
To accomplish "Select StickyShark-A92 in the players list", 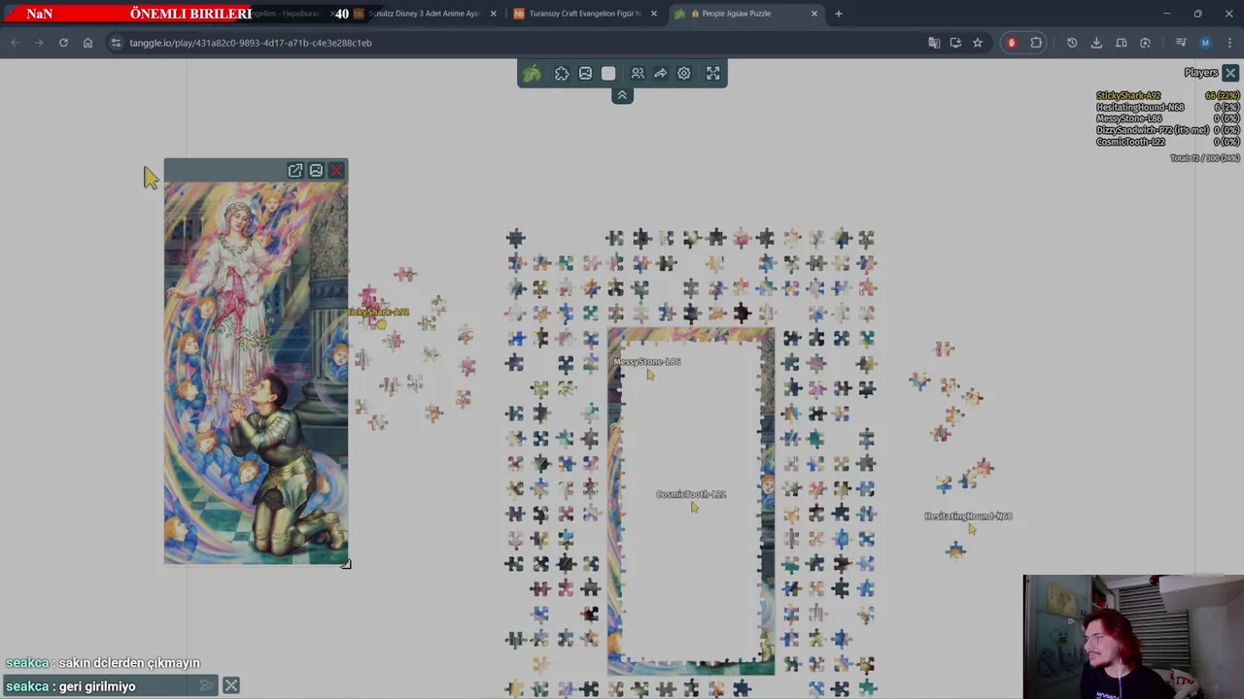I will (1128, 95).
